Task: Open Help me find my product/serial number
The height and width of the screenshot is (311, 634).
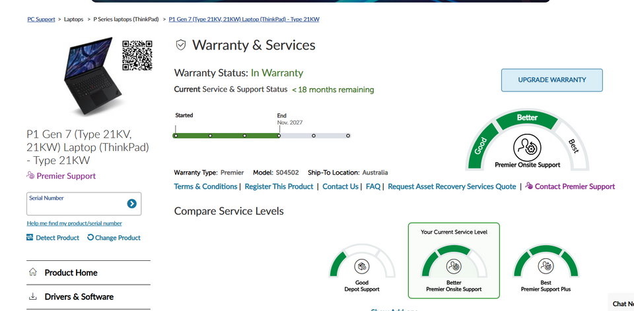Action: pyautogui.click(x=75, y=223)
